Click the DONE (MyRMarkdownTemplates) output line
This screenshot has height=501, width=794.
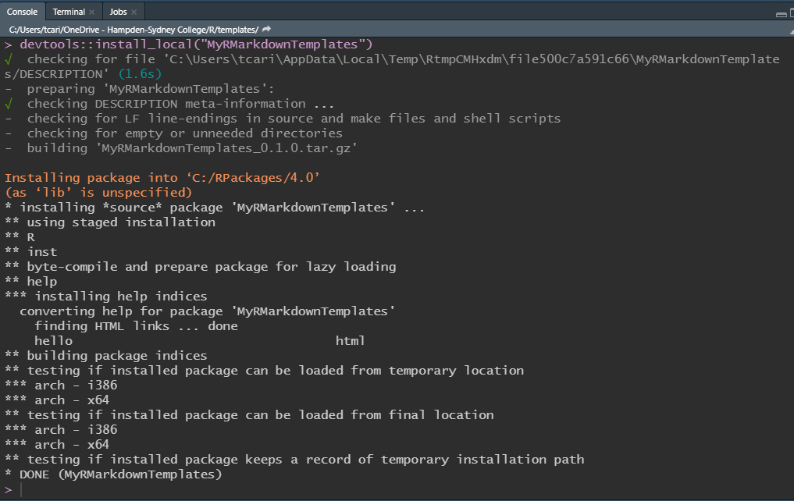[x=113, y=474]
